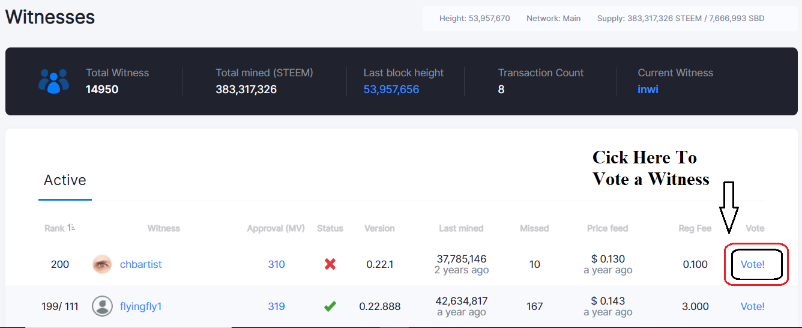The height and width of the screenshot is (328, 802).
Task: Open chbartist witness profile link
Action: pos(141,264)
